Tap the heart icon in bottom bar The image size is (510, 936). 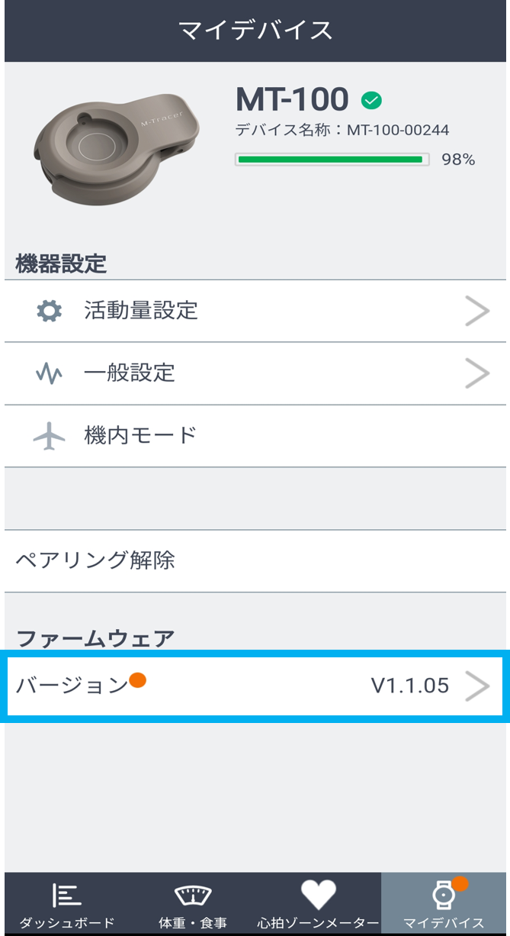click(x=318, y=894)
